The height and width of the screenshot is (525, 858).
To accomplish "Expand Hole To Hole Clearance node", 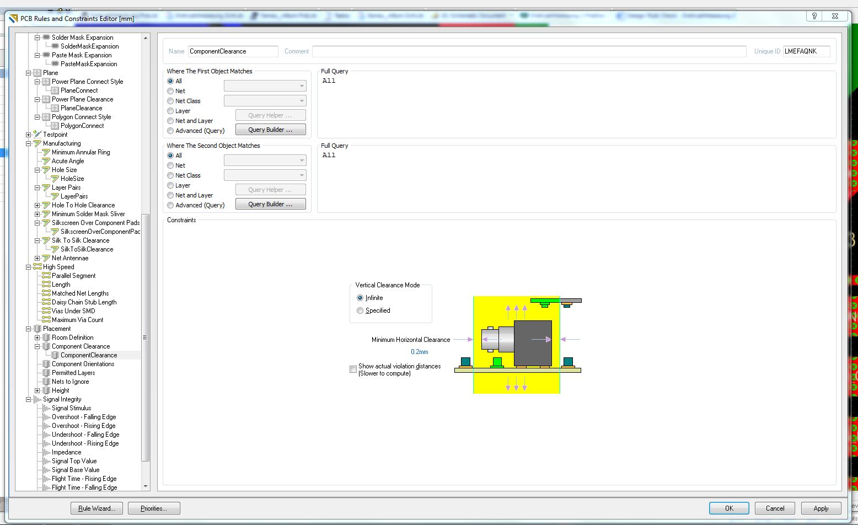I will pyautogui.click(x=37, y=205).
